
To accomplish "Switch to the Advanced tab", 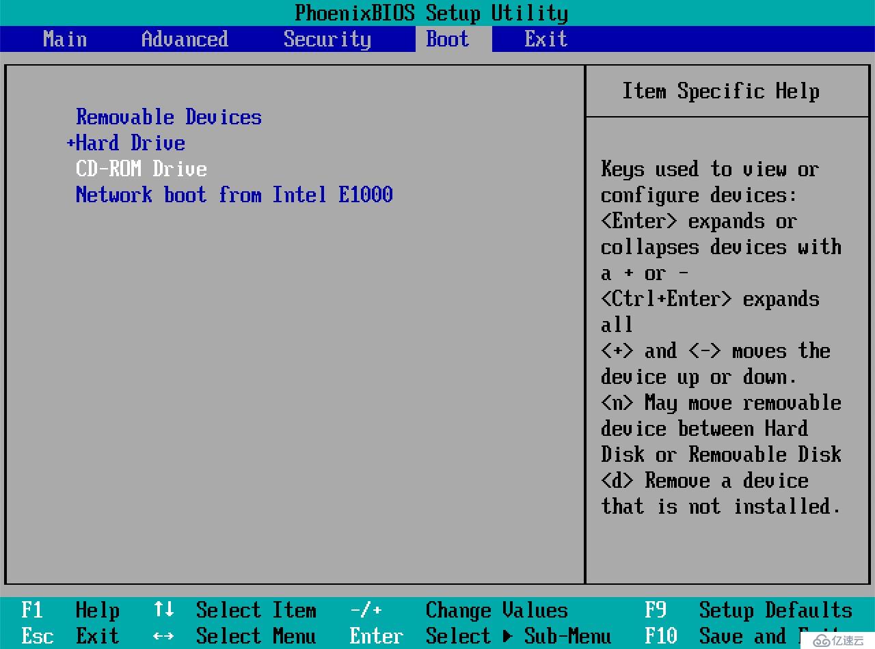I will point(185,39).
